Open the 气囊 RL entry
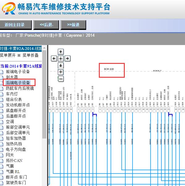Screen dimensions: 185x186 tap(13, 172)
